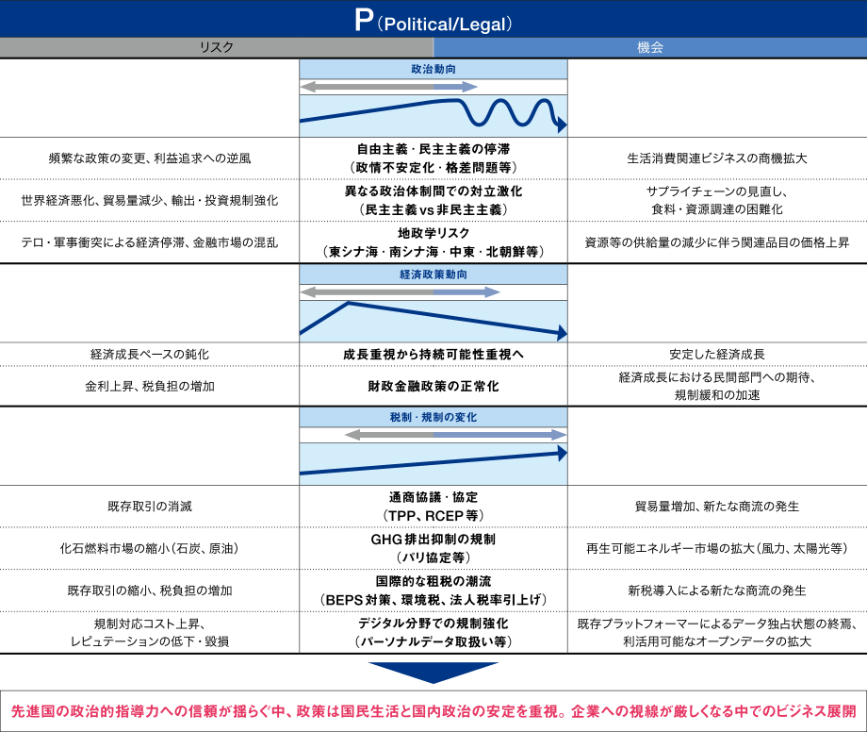Click the double-headed arrow under 経済政策動向
This screenshot has height=732, width=867.
click(401, 292)
